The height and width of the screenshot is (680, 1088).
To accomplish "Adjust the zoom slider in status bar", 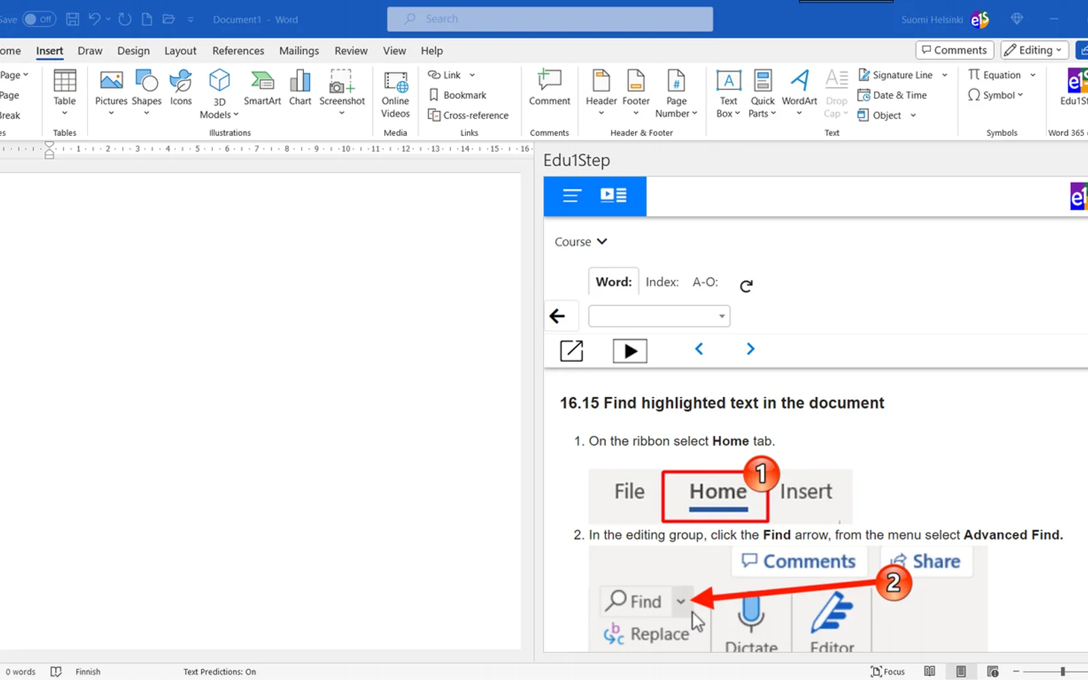I will tap(1062, 671).
